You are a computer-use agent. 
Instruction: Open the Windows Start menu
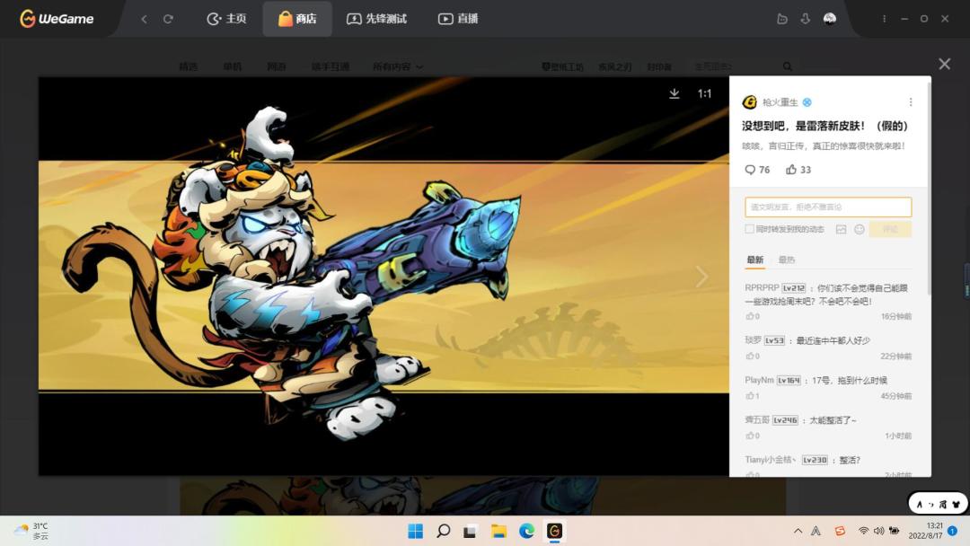pos(416,531)
